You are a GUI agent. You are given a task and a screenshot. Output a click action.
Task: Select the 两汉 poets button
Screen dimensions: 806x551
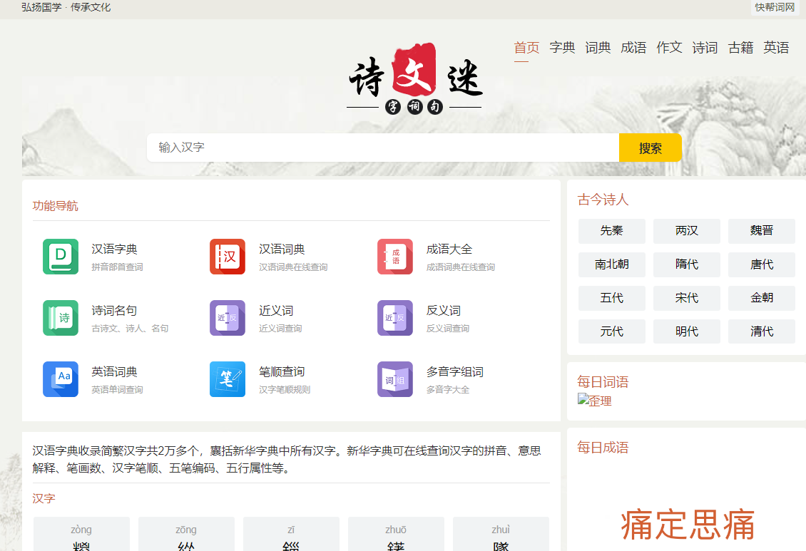(x=687, y=231)
